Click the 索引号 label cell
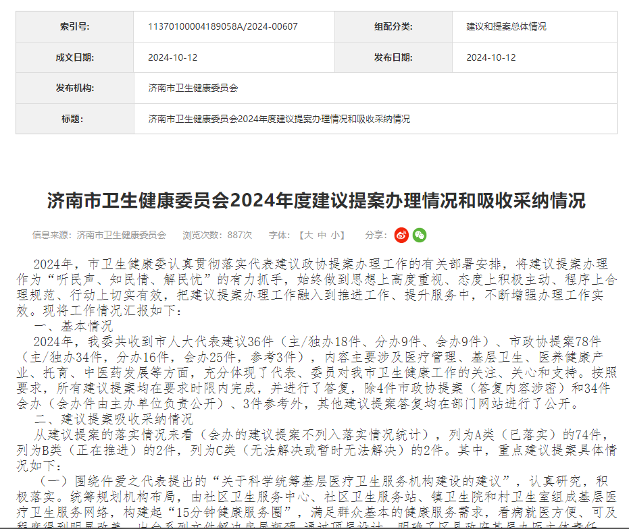This screenshot has height=529, width=629. (x=75, y=27)
